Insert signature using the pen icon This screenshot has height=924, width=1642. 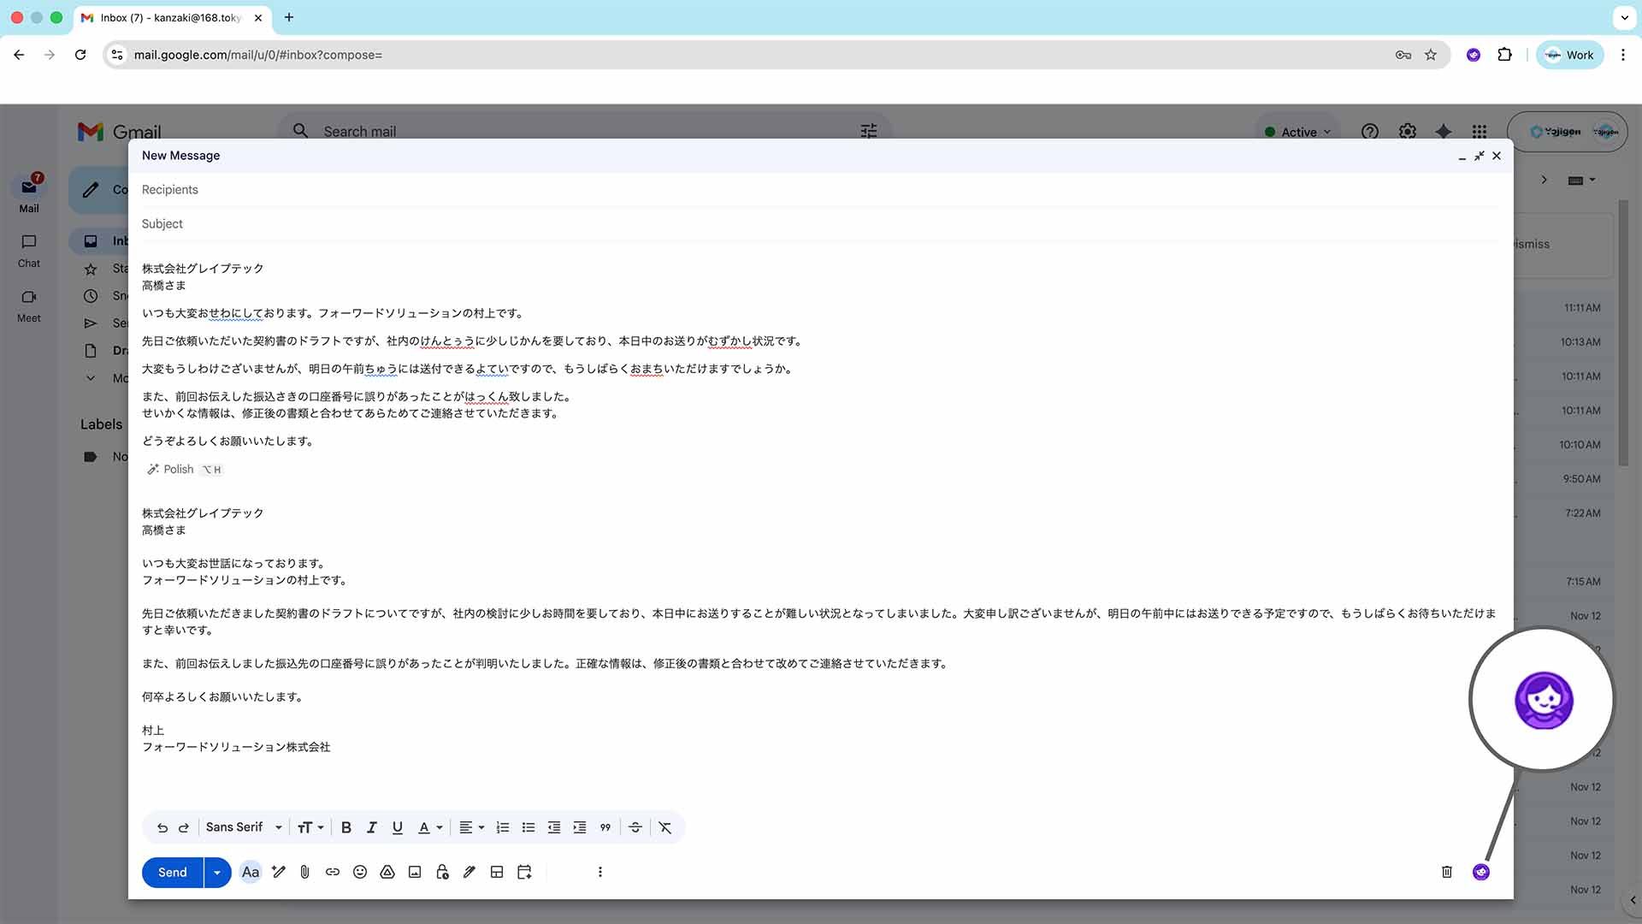(x=470, y=872)
